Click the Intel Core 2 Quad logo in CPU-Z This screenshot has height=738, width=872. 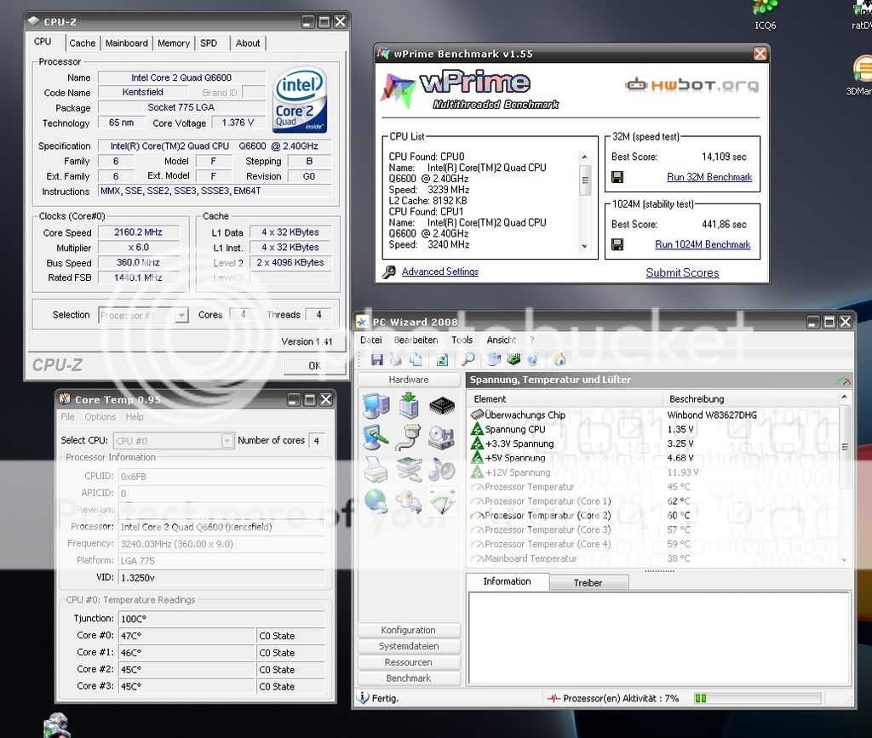300,100
